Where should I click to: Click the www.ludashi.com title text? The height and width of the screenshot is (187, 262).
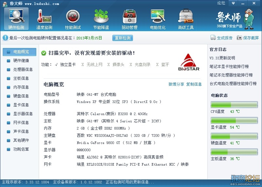coord(42,4)
